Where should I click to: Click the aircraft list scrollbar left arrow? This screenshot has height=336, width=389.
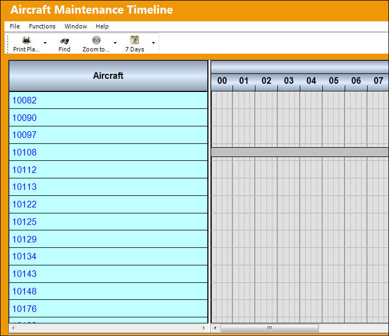coord(13,328)
